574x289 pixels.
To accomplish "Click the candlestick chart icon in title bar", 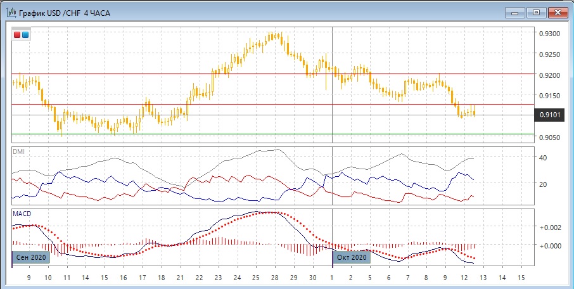I will tap(11, 13).
